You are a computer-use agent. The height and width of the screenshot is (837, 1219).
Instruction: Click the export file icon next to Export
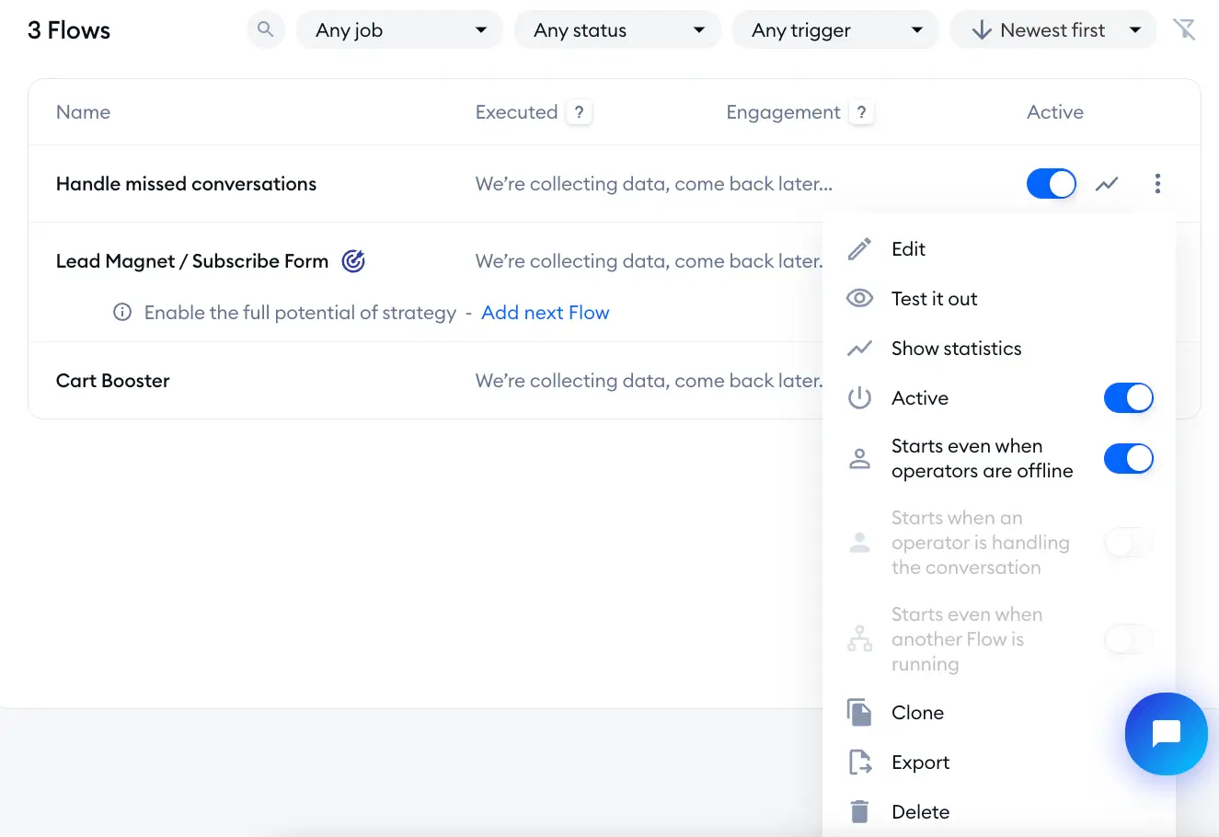point(859,762)
